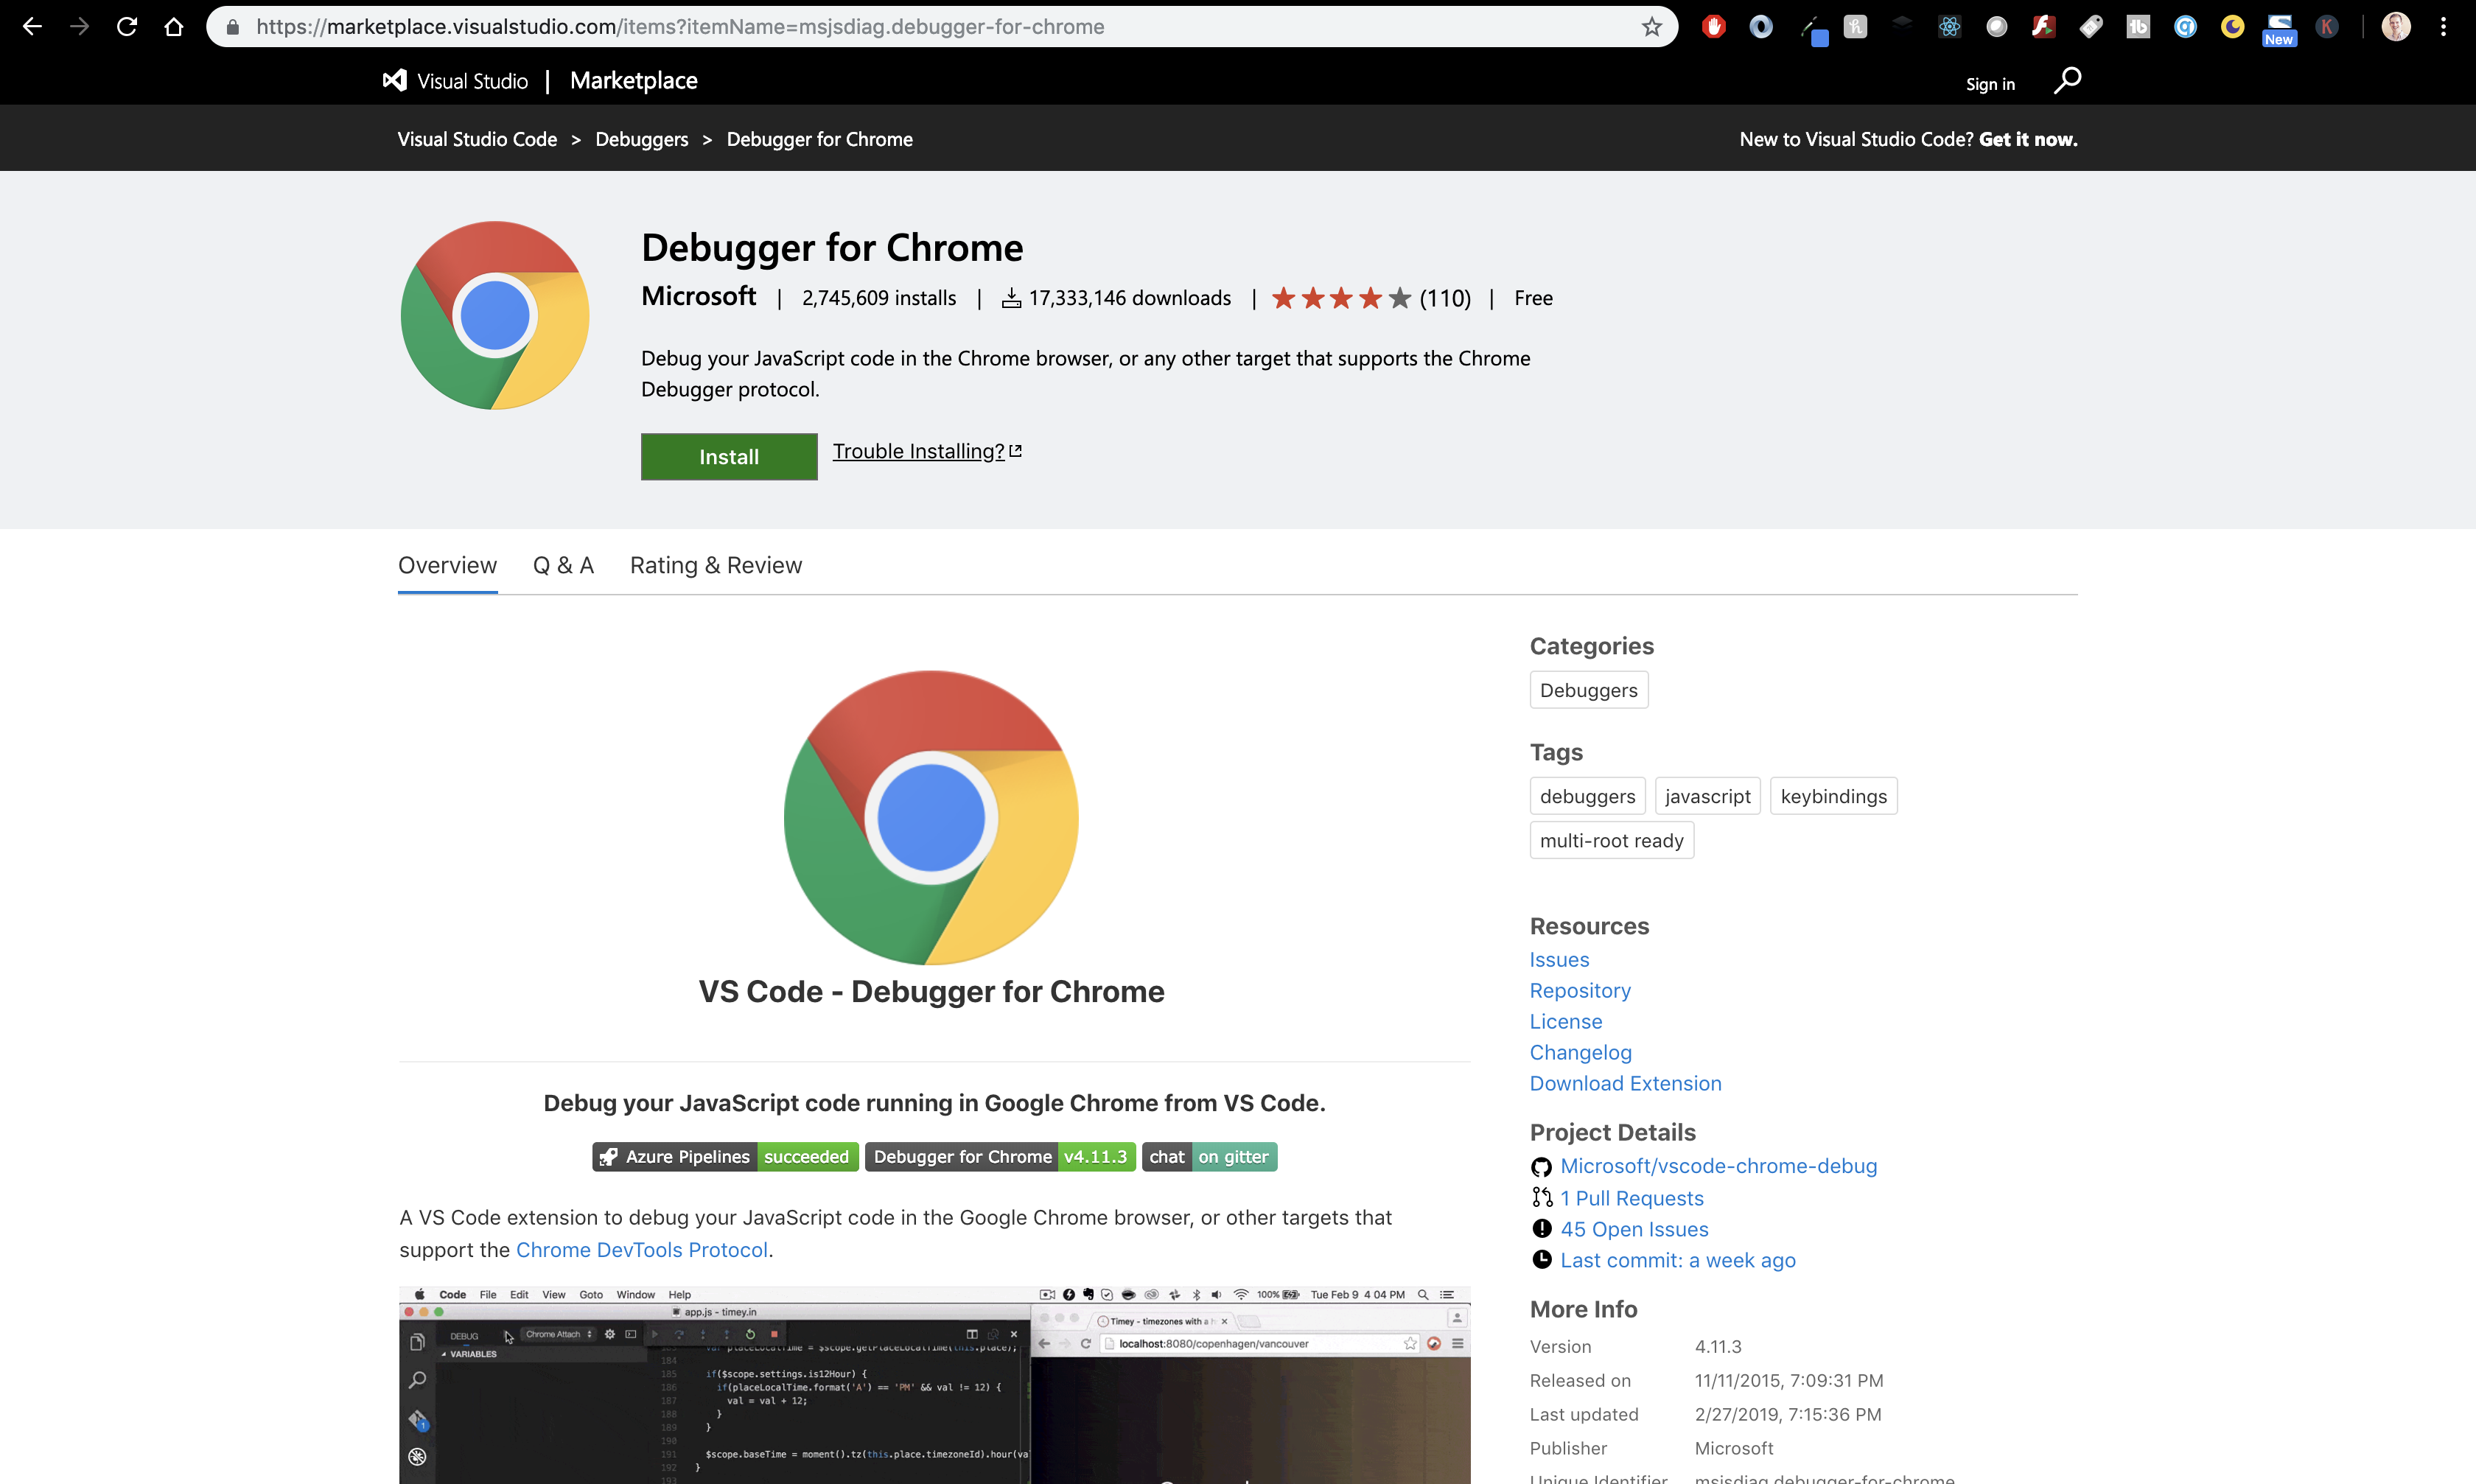Image resolution: width=2476 pixels, height=1484 pixels.
Task: Click the Debugger for Chrome v4.11.3 badge
Action: 1000,1157
